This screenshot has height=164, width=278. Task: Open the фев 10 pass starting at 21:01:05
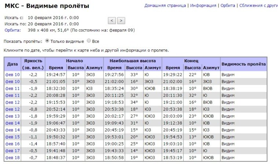coord(12,82)
